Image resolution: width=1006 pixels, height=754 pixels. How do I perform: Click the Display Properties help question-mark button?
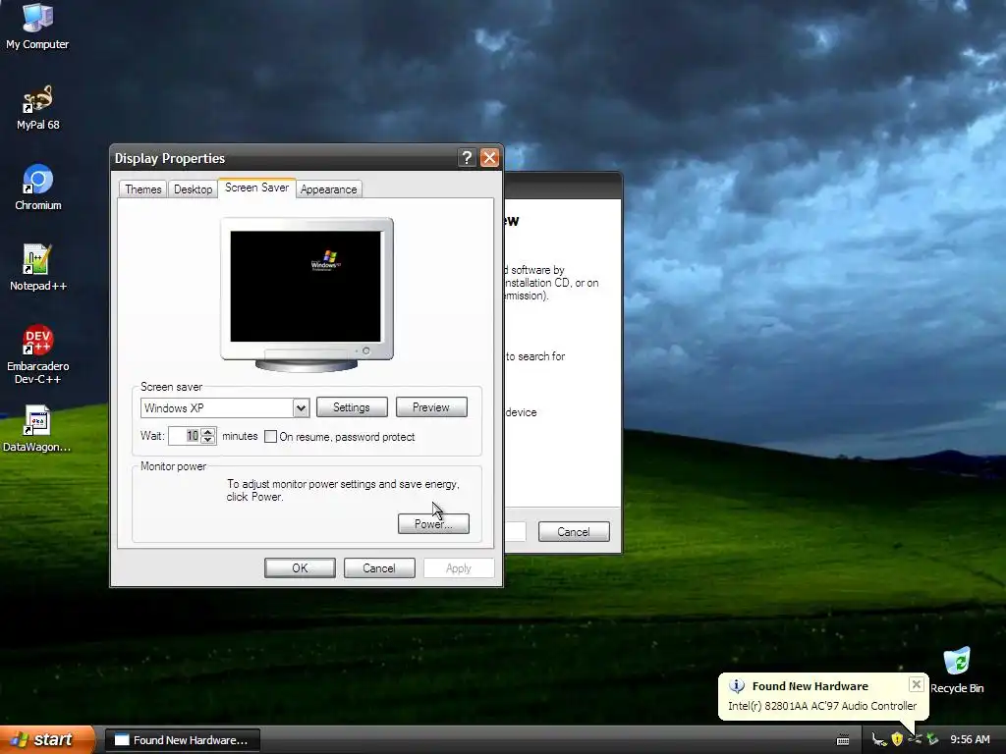coord(467,158)
